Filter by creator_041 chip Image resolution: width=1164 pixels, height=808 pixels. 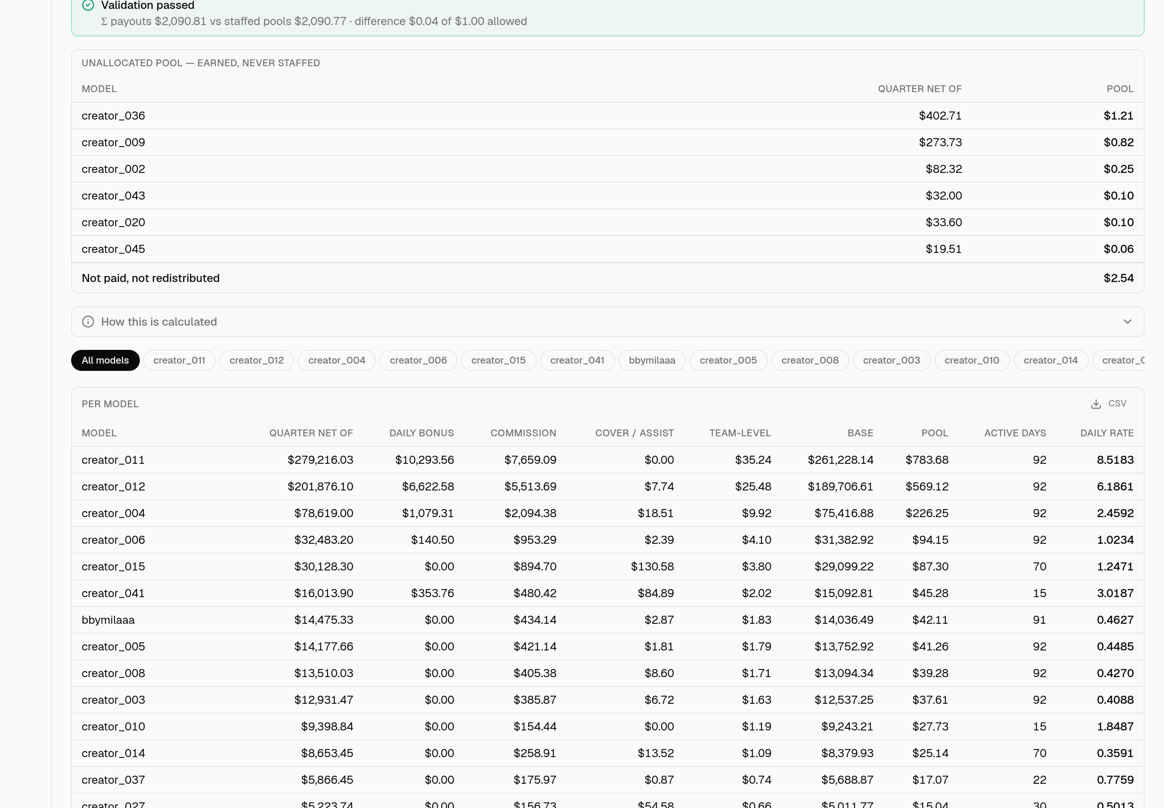pos(578,360)
